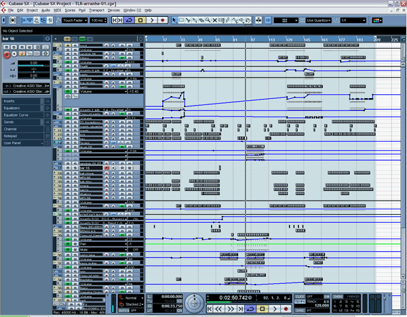
Task: Open the Notepad section in Inspector
Action: [11, 135]
